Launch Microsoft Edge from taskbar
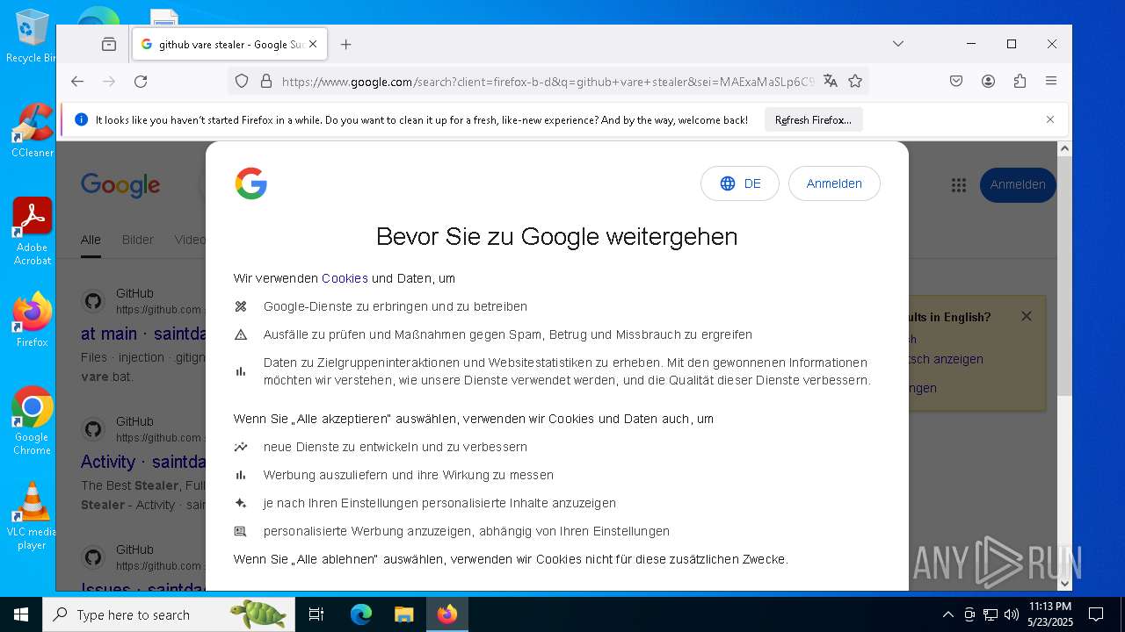This screenshot has width=1125, height=632. coord(361,614)
